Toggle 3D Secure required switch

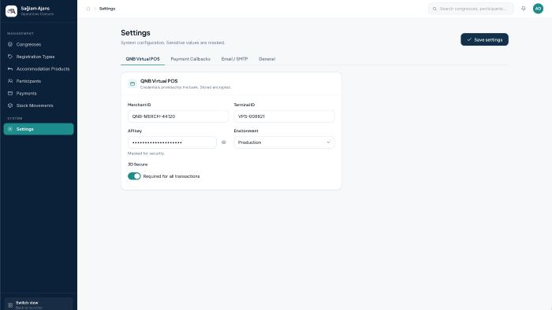click(x=134, y=176)
